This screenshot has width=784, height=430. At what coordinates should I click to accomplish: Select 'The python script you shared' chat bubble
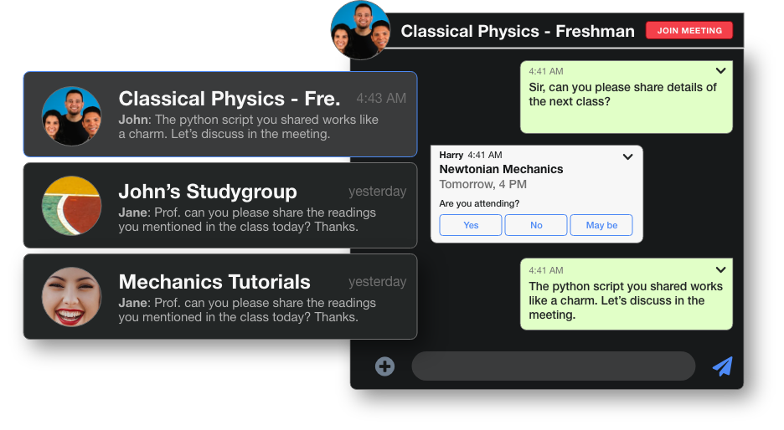tap(626, 294)
